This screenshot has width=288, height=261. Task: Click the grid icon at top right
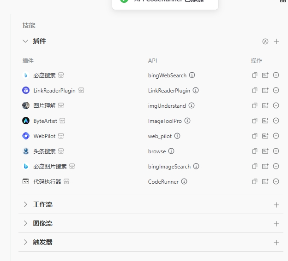[283, 1]
